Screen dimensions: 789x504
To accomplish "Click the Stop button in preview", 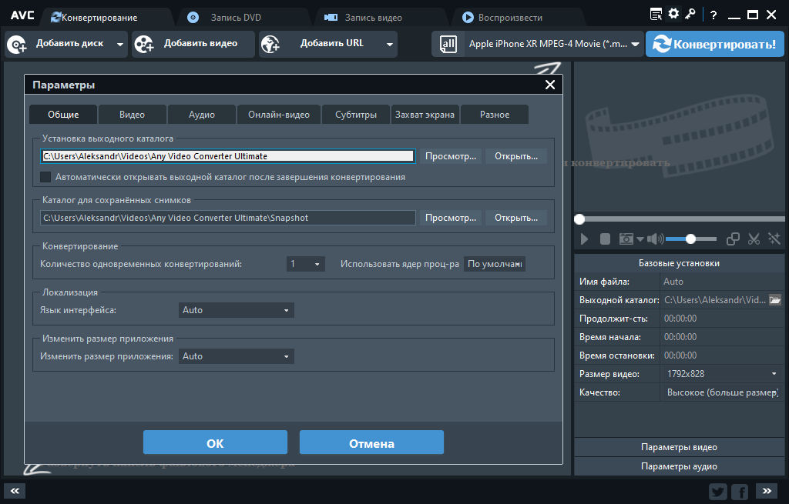I will (606, 239).
